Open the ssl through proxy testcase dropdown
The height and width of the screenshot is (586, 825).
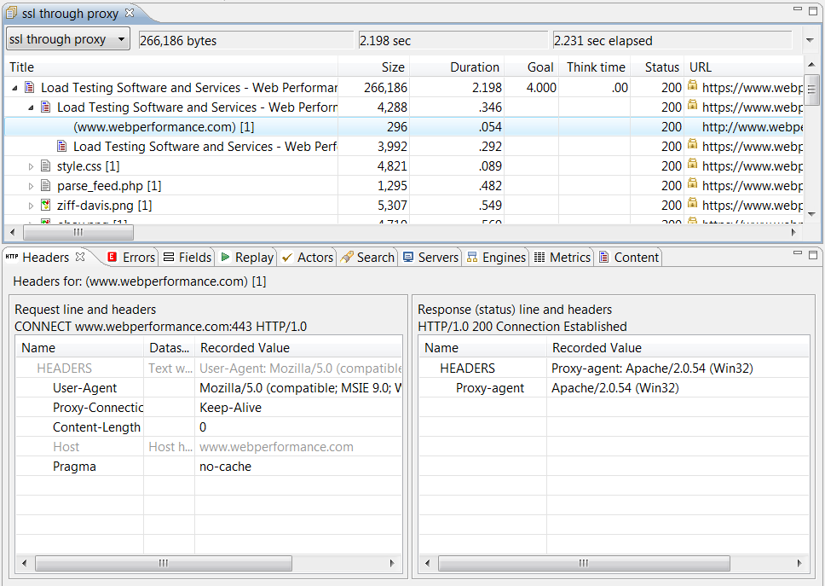(x=68, y=39)
